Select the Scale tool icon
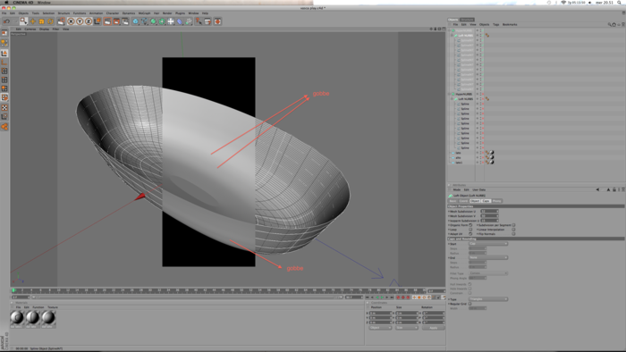This screenshot has width=626, height=352. (41, 21)
